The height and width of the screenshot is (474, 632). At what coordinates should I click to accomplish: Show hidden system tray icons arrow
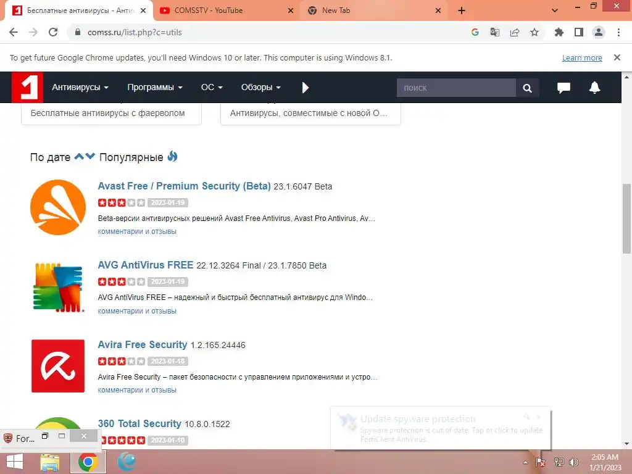coord(525,462)
